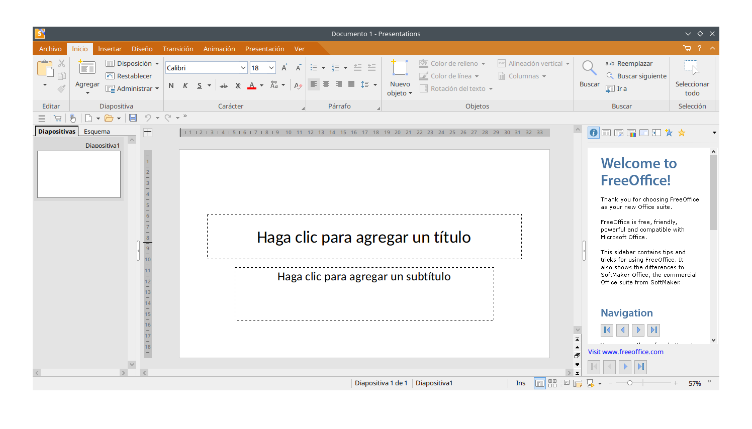Open the Disposición layout dropdown
The image size is (752, 429).
click(x=132, y=63)
